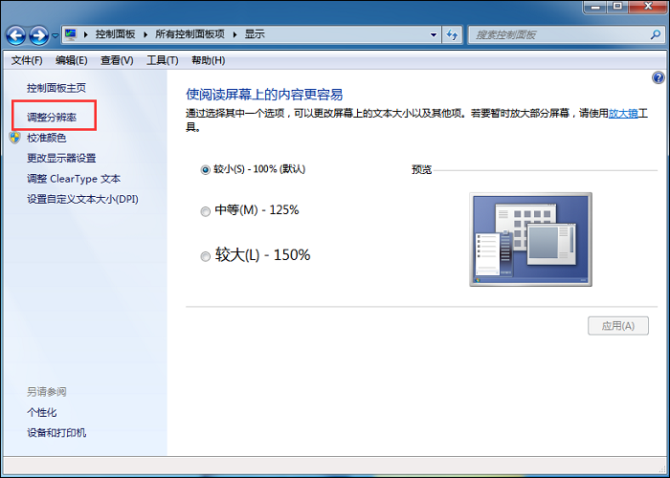Select 中等(M) - 125% radio button
Viewport: 670px width, 478px height.
206,211
